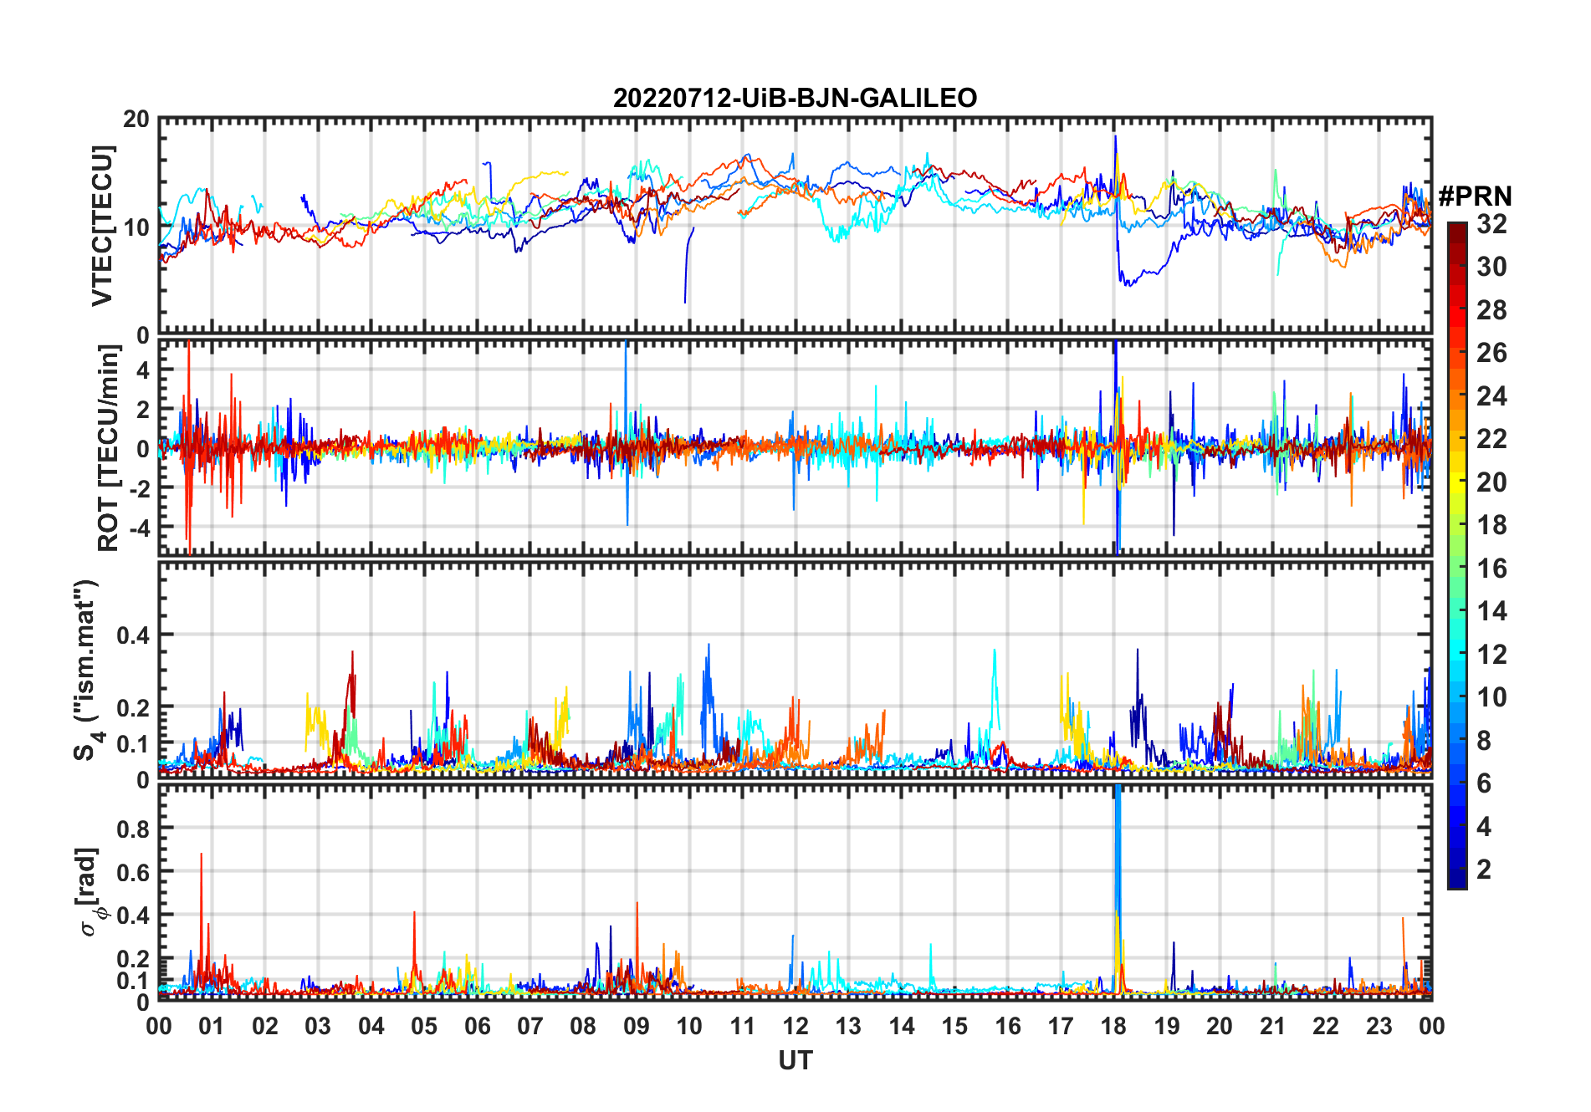Click colorbar tick label 28
The image size is (1591, 1112).
[1491, 310]
